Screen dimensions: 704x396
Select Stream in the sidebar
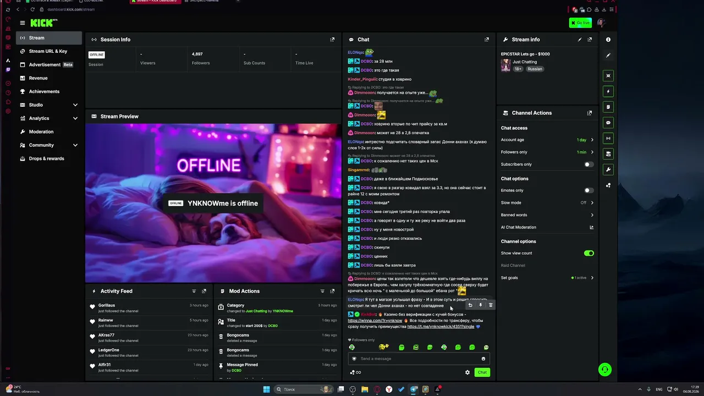(48, 38)
